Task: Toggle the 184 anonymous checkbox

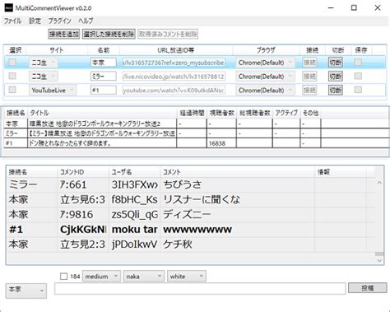Action: [63, 277]
